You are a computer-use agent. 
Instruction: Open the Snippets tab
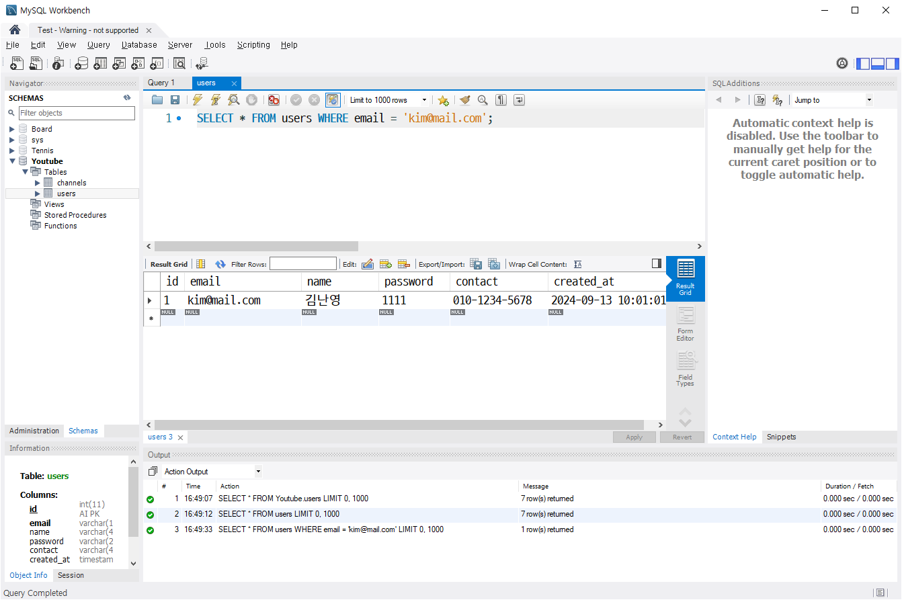(781, 437)
